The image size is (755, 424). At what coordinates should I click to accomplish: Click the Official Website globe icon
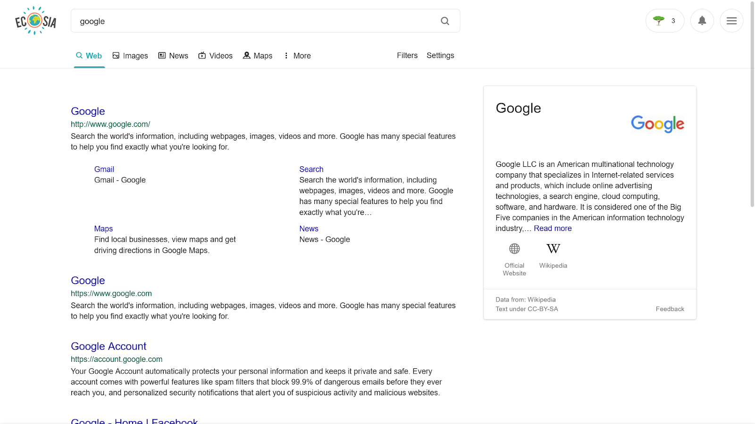[x=514, y=248]
